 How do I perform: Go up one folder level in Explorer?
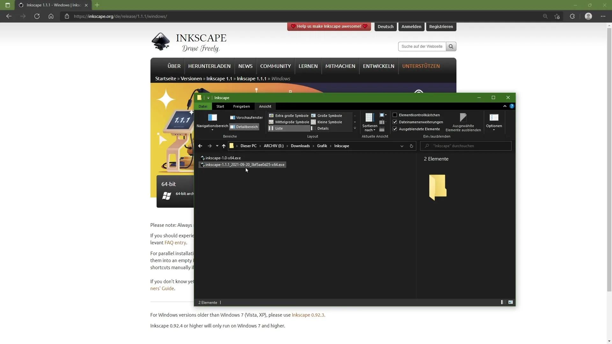click(x=224, y=146)
